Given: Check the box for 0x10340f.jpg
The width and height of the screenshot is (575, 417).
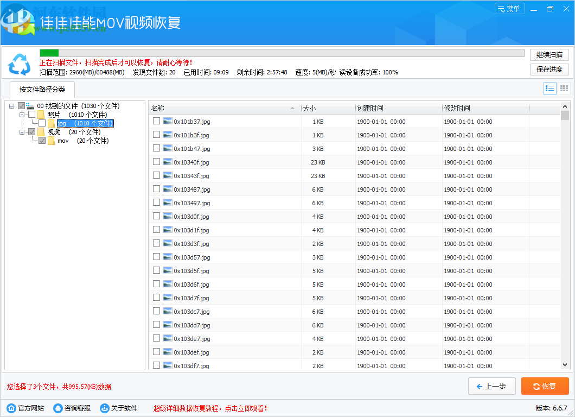Looking at the screenshot, I should [x=156, y=162].
